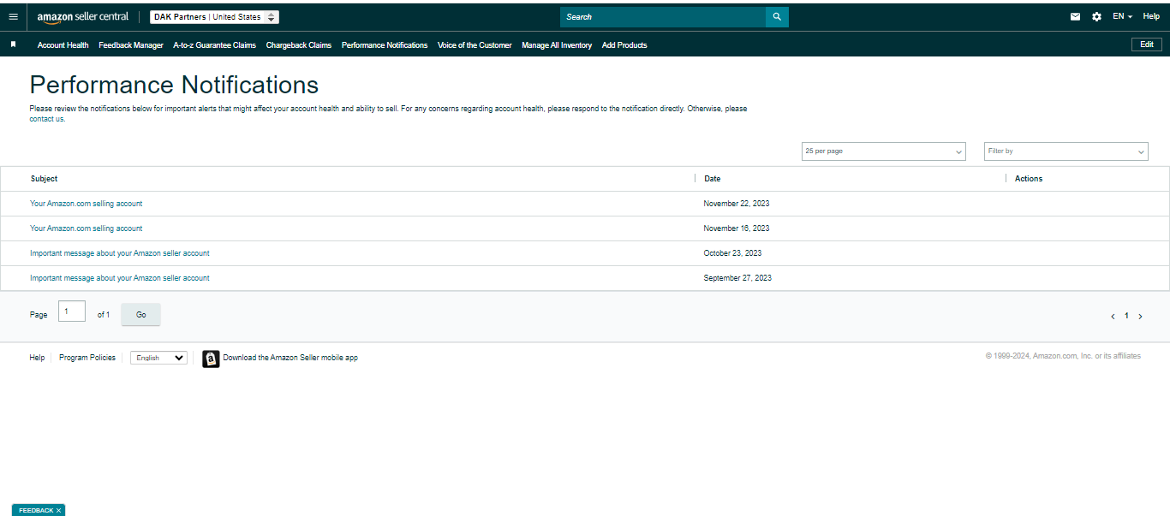Click the Subject column header

click(45, 179)
